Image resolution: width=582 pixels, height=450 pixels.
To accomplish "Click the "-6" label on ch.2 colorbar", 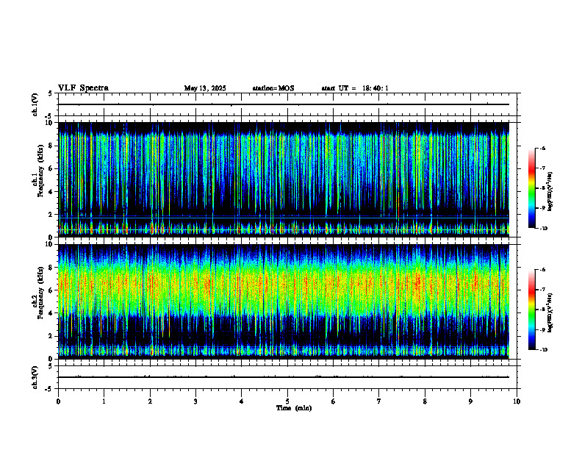I will point(542,270).
